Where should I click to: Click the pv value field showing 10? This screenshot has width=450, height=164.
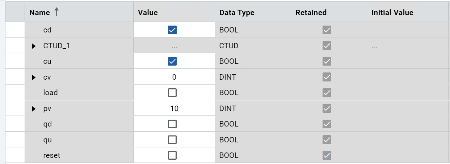coord(174,108)
